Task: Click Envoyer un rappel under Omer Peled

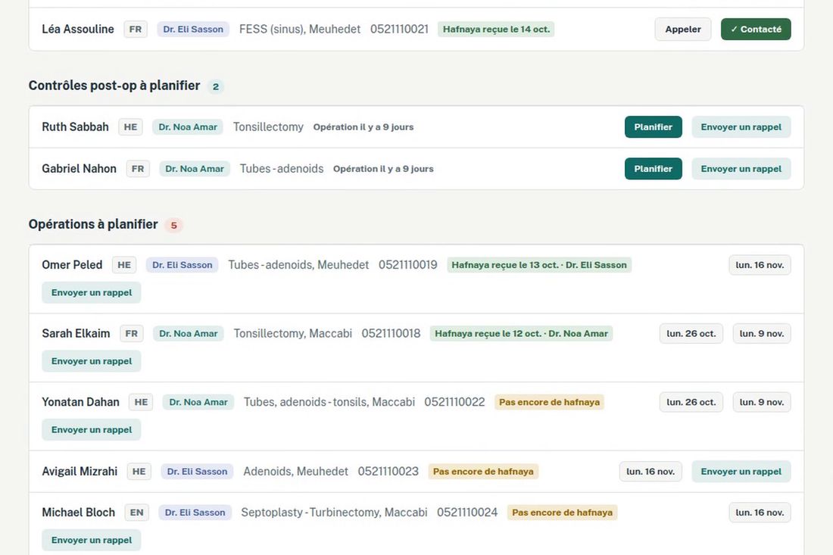Action: click(x=92, y=292)
